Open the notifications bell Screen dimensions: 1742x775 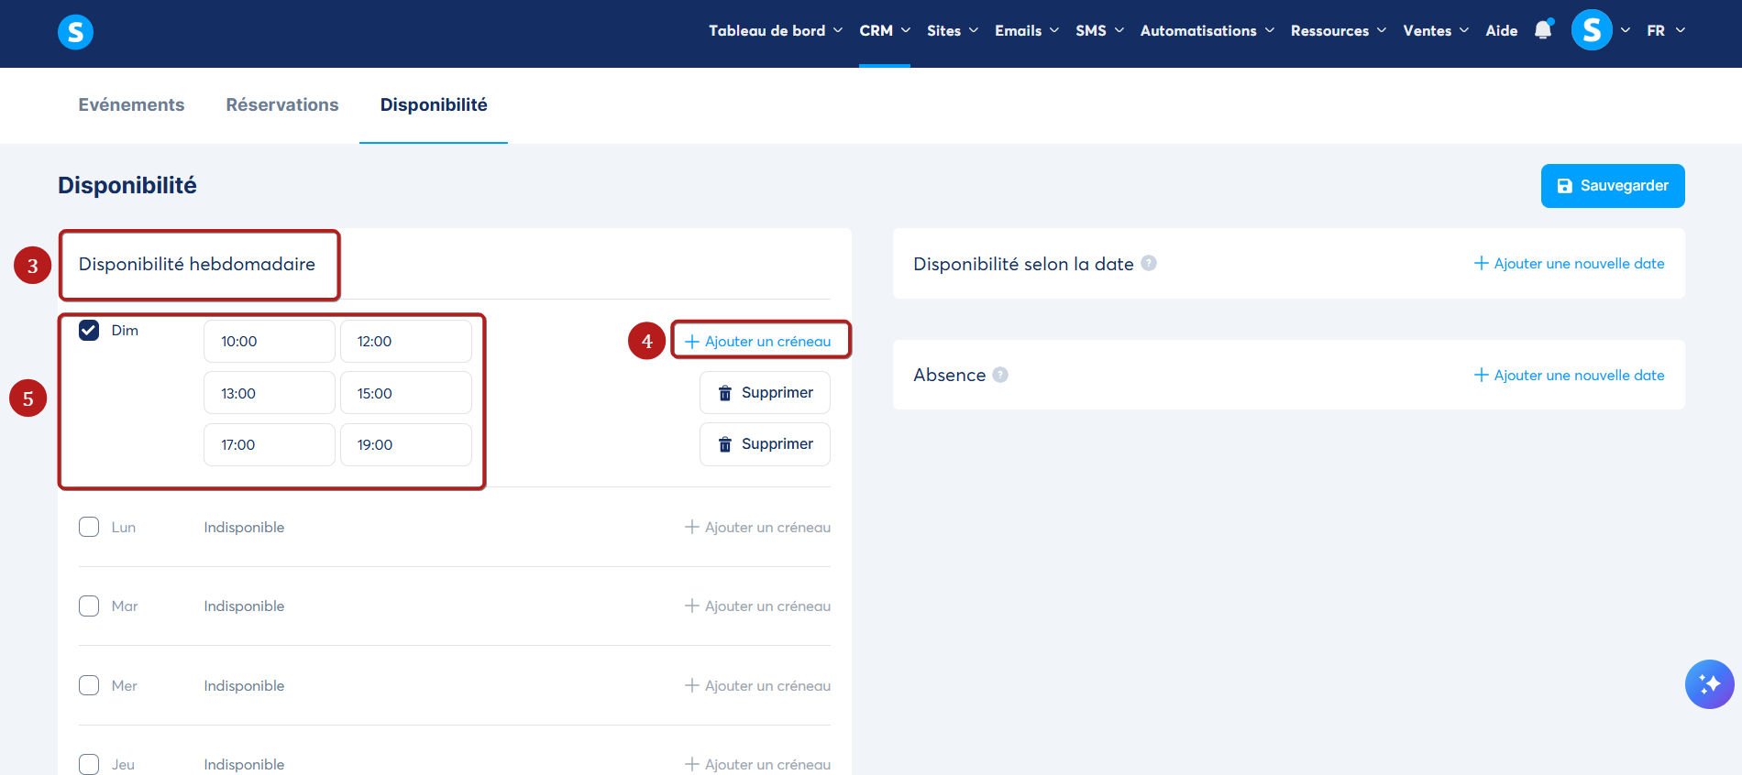[1543, 30]
